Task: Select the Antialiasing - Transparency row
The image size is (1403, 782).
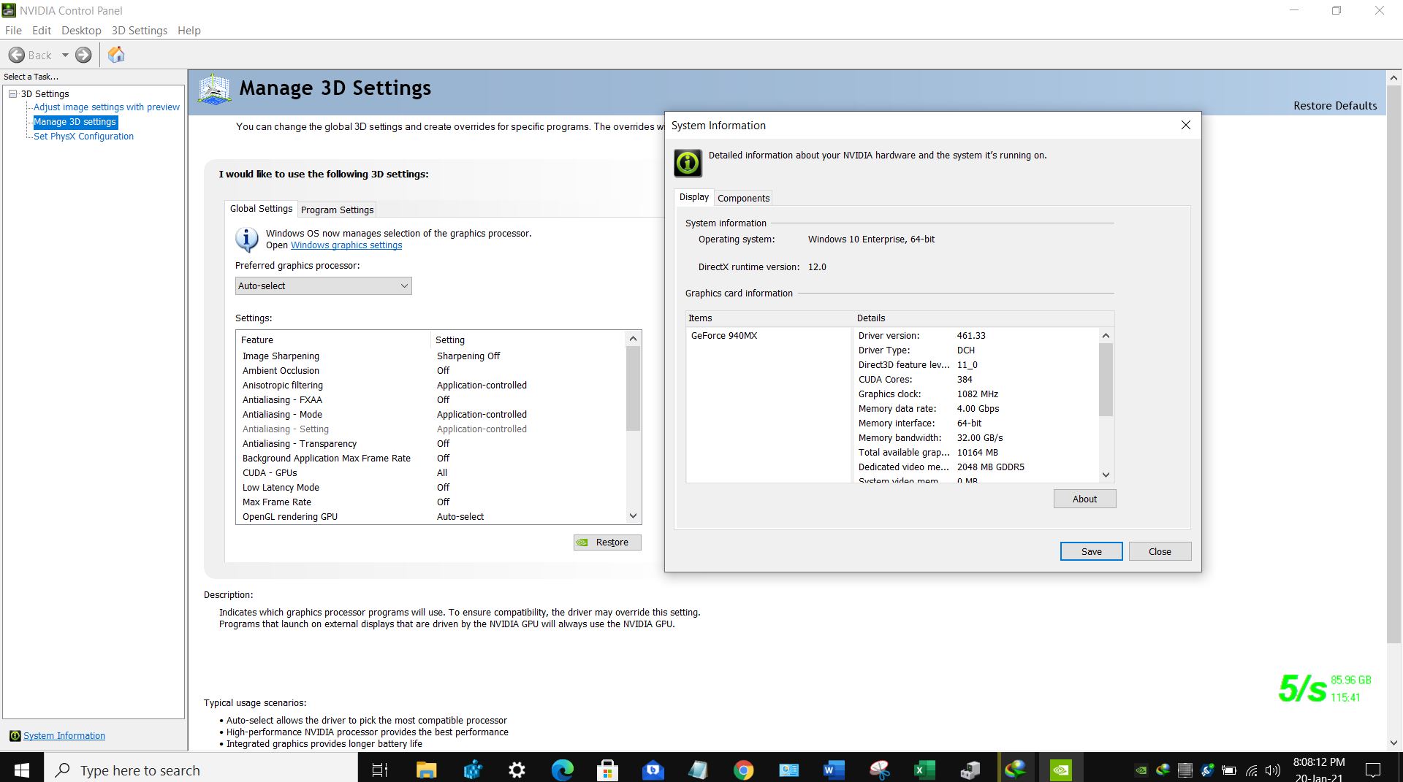Action: pyautogui.click(x=431, y=444)
